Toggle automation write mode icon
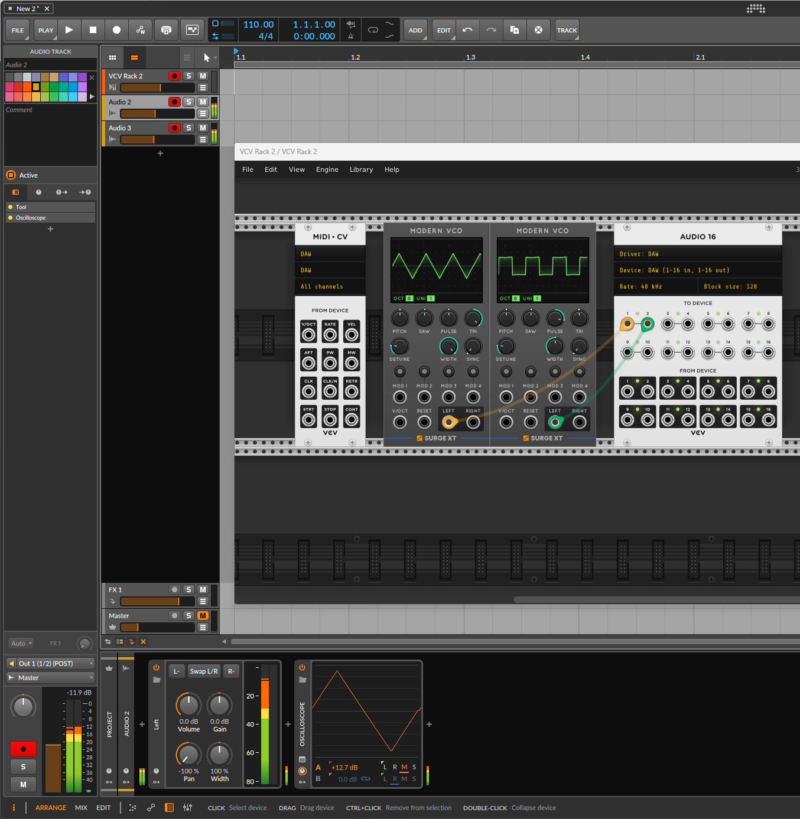 coord(140,30)
